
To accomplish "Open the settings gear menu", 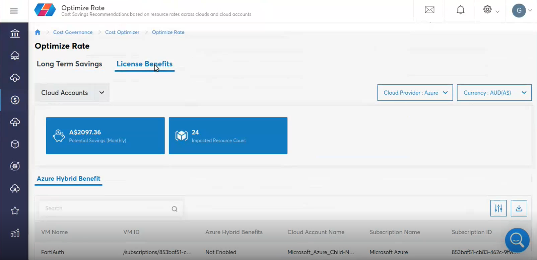I will (487, 9).
